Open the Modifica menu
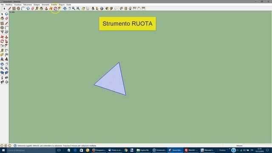272x153 pixels. click(x=8, y=5)
